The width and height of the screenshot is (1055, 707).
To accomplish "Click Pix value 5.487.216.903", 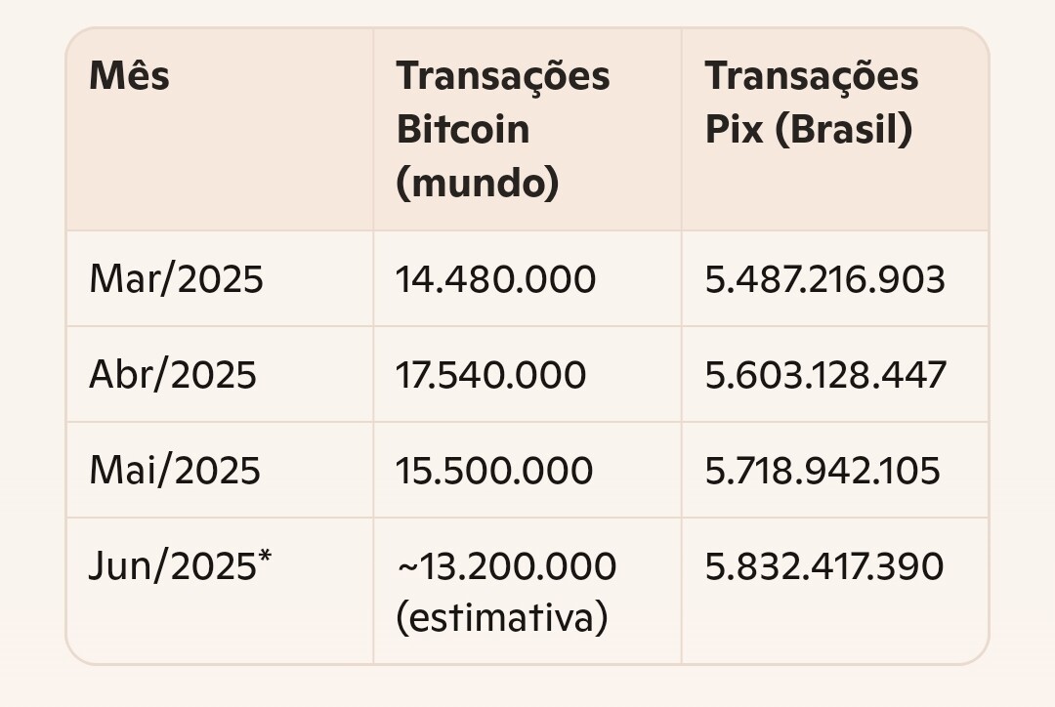I will pyautogui.click(x=824, y=279).
